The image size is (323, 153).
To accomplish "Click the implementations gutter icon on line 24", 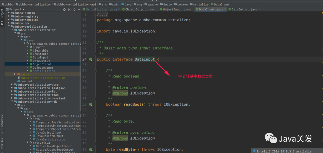I will coord(90,59).
